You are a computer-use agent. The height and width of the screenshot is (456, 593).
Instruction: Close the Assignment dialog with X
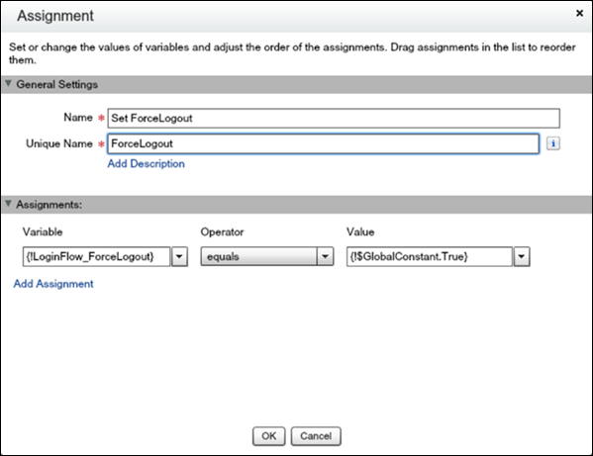coord(579,13)
